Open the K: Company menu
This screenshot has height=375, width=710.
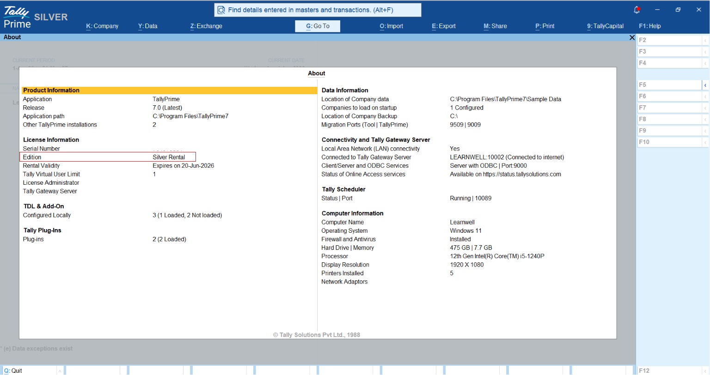coord(102,26)
